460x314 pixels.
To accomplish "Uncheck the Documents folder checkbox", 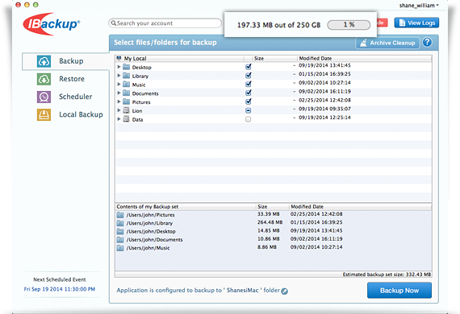I will 249,93.
